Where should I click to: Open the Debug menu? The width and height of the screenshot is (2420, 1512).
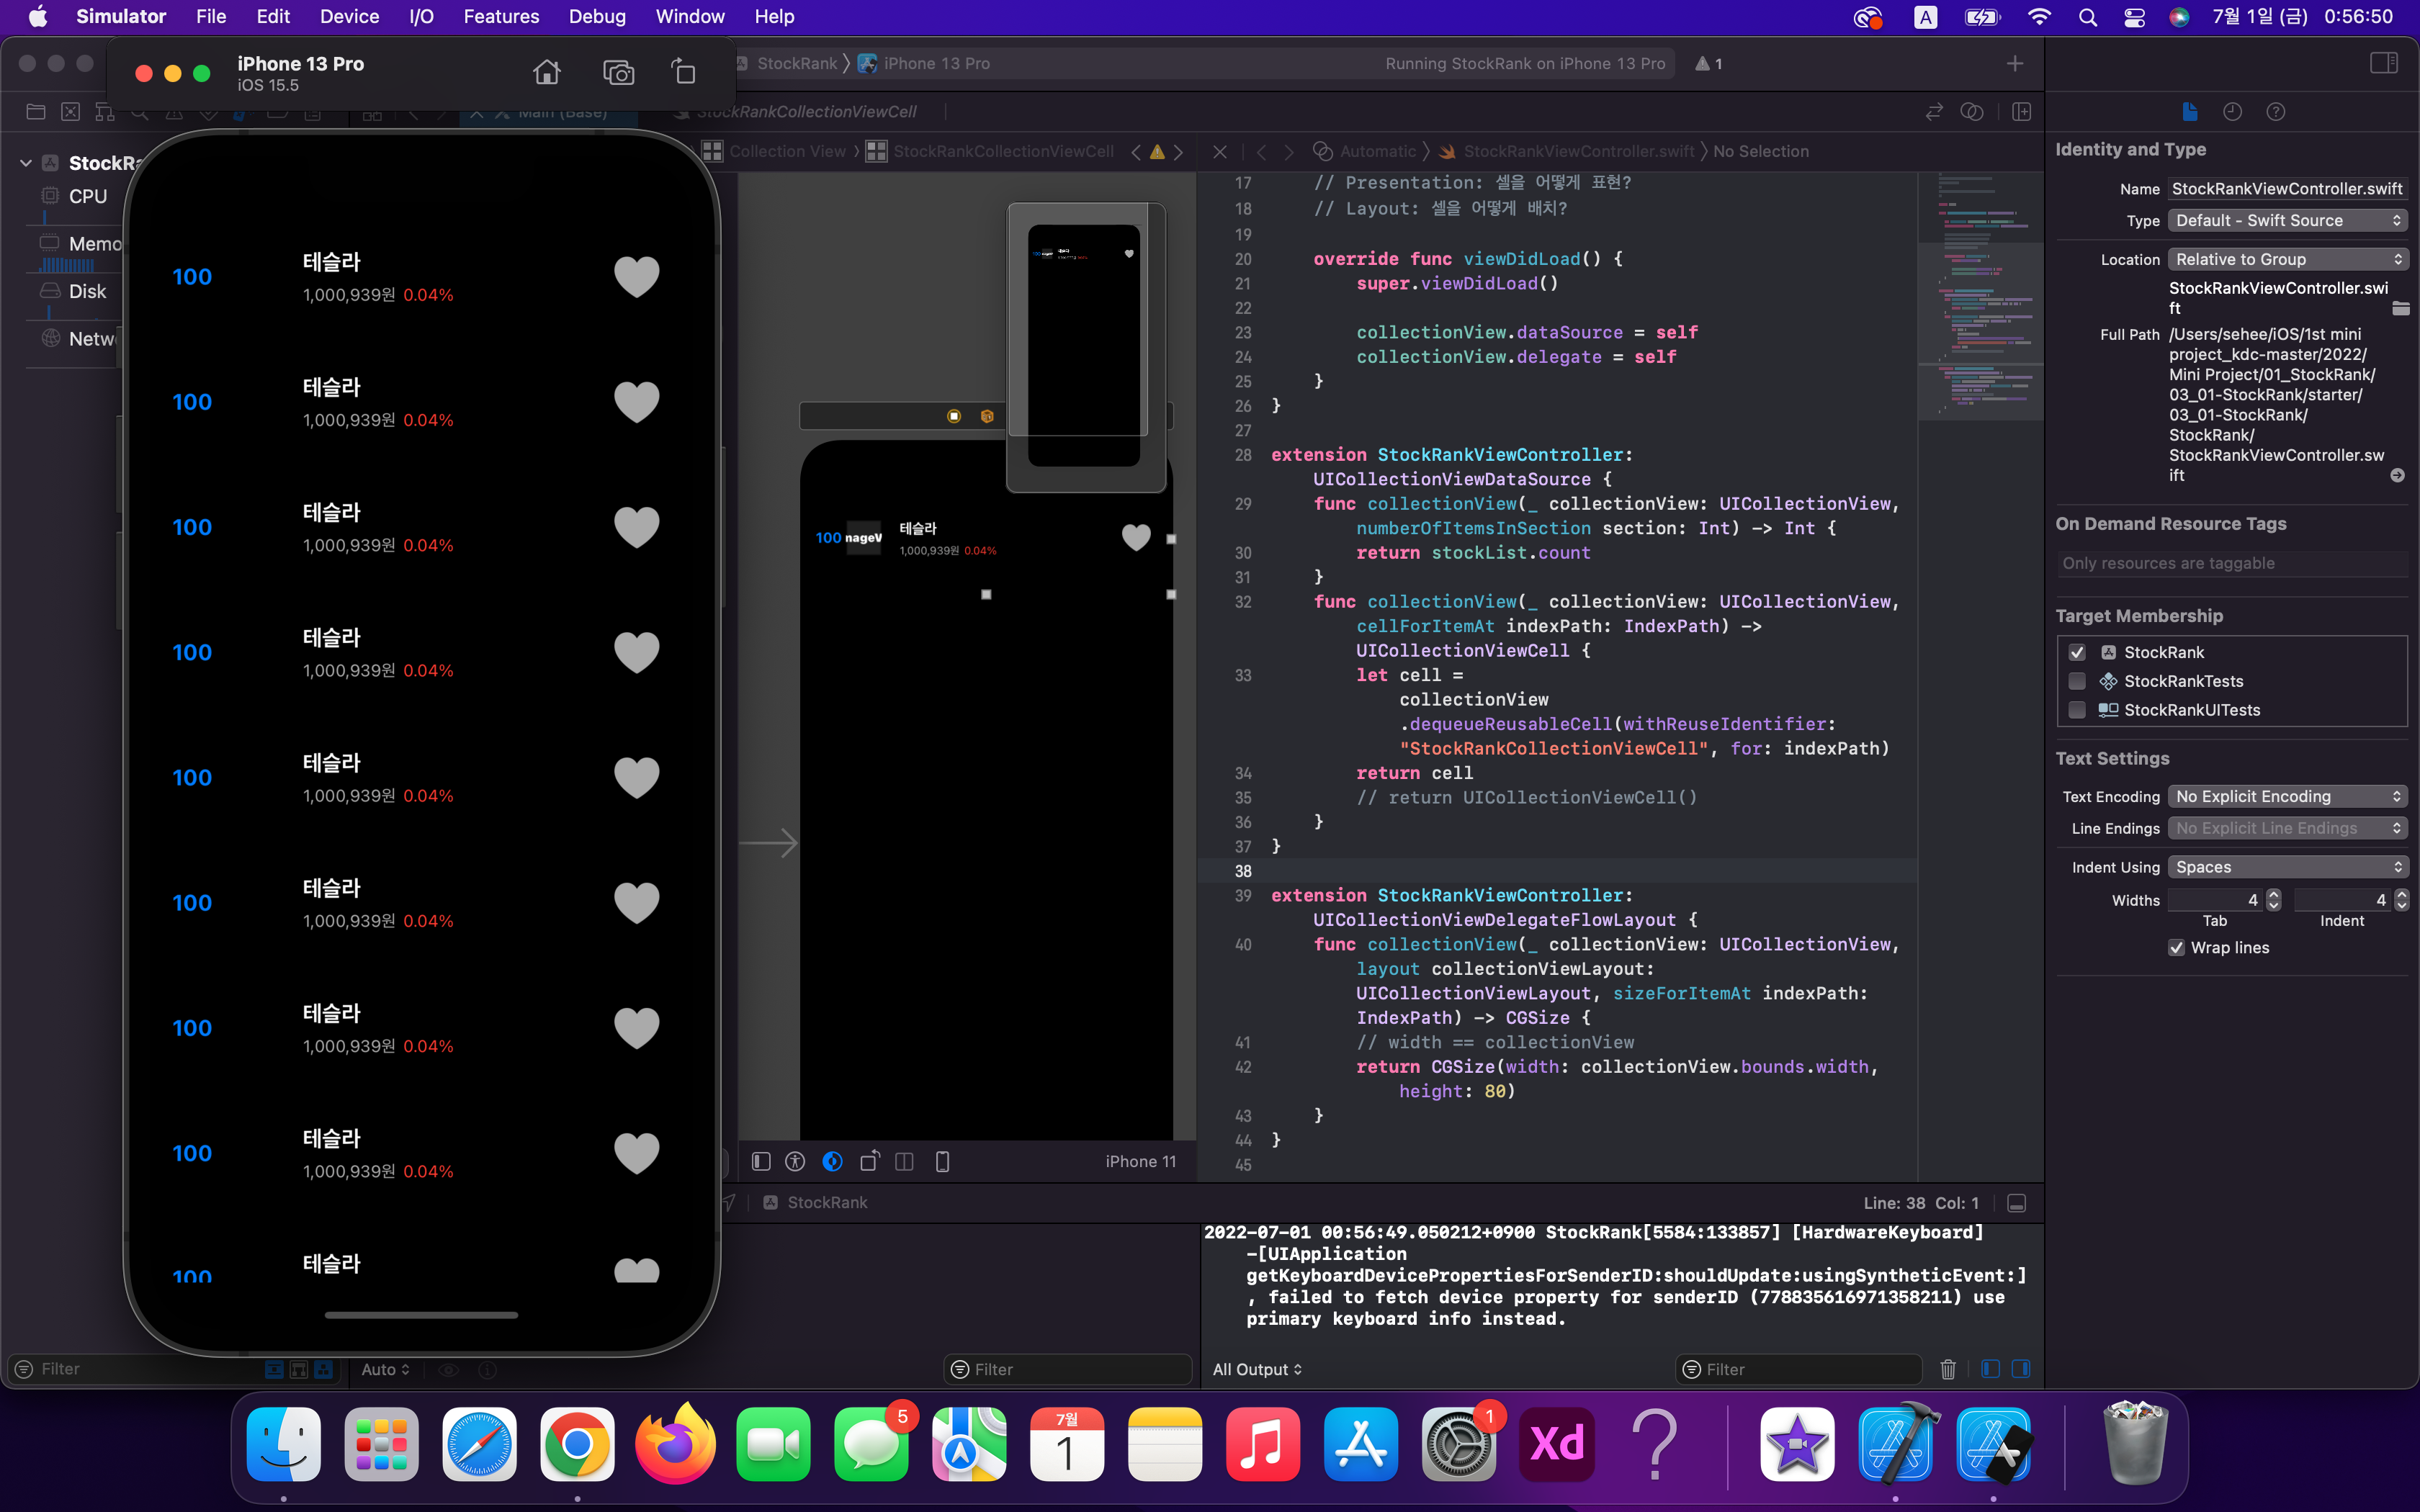[x=597, y=16]
